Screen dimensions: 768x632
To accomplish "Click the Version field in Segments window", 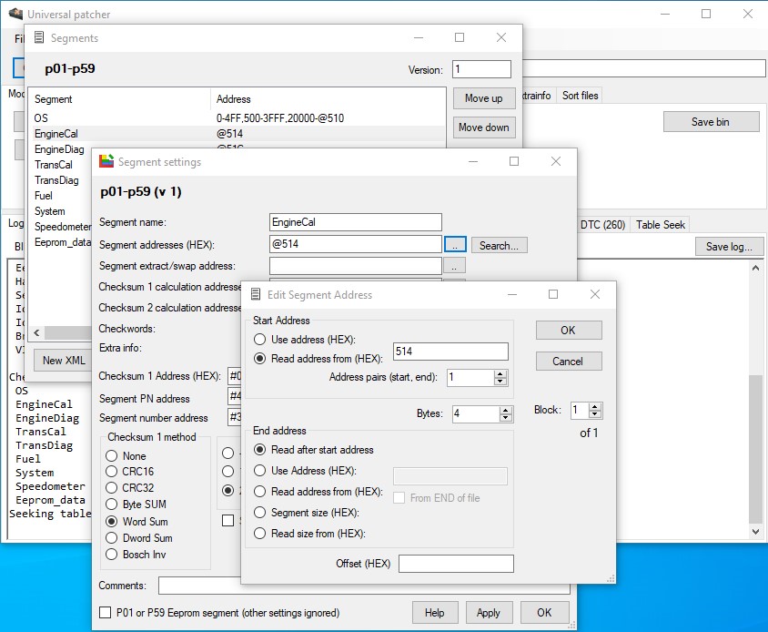I will tap(481, 69).
